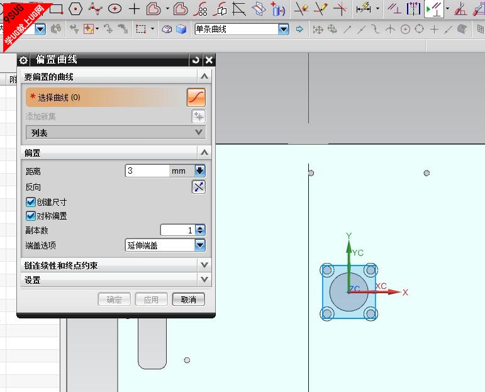Image resolution: width=485 pixels, height=392 pixels.
Task: Toggle Existing Point snap plus icon
Action: tap(434, 30)
